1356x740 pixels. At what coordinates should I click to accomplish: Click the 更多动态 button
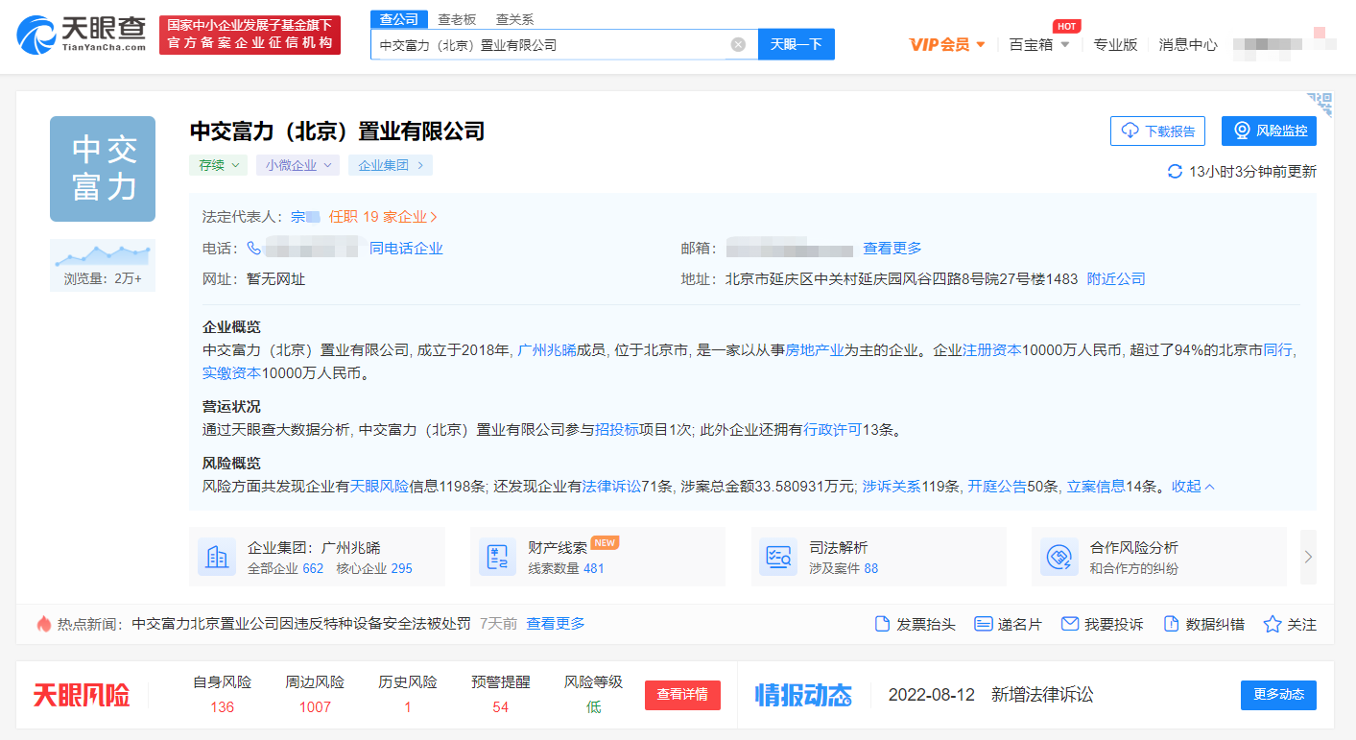pos(1278,695)
